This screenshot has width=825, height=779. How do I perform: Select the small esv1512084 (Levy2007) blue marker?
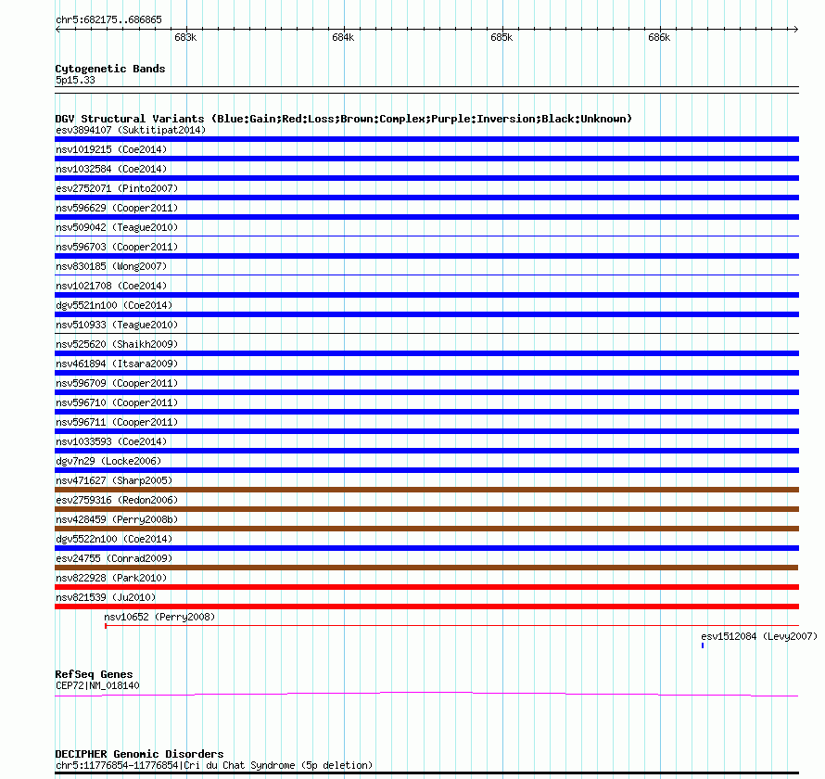pos(703,645)
